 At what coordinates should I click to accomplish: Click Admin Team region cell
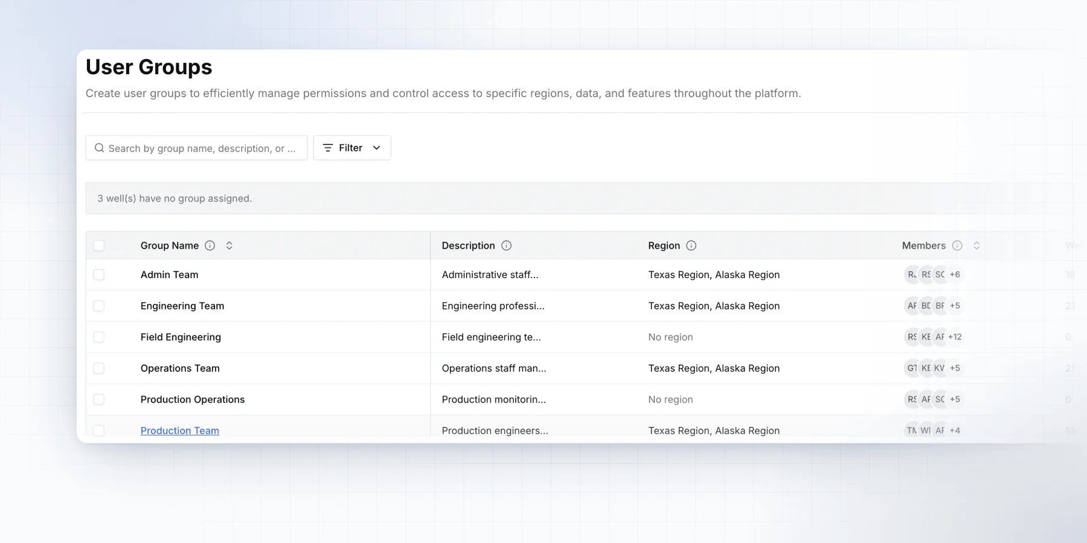714,275
